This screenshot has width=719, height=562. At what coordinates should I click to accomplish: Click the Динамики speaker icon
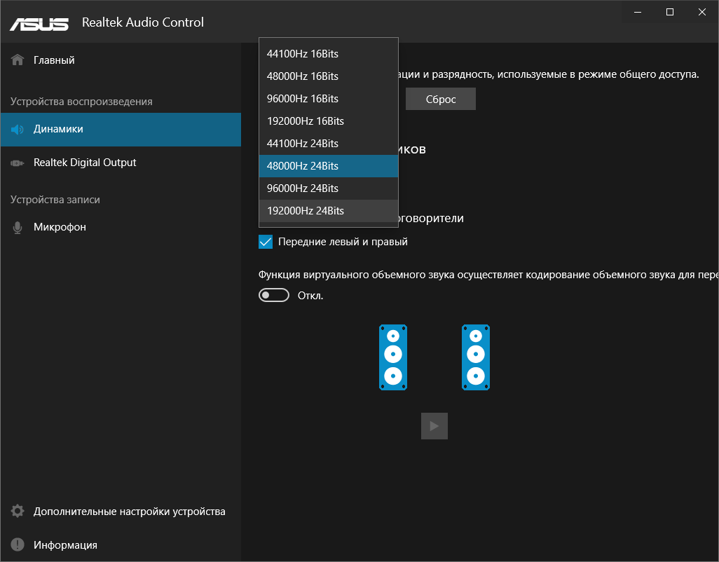point(18,130)
